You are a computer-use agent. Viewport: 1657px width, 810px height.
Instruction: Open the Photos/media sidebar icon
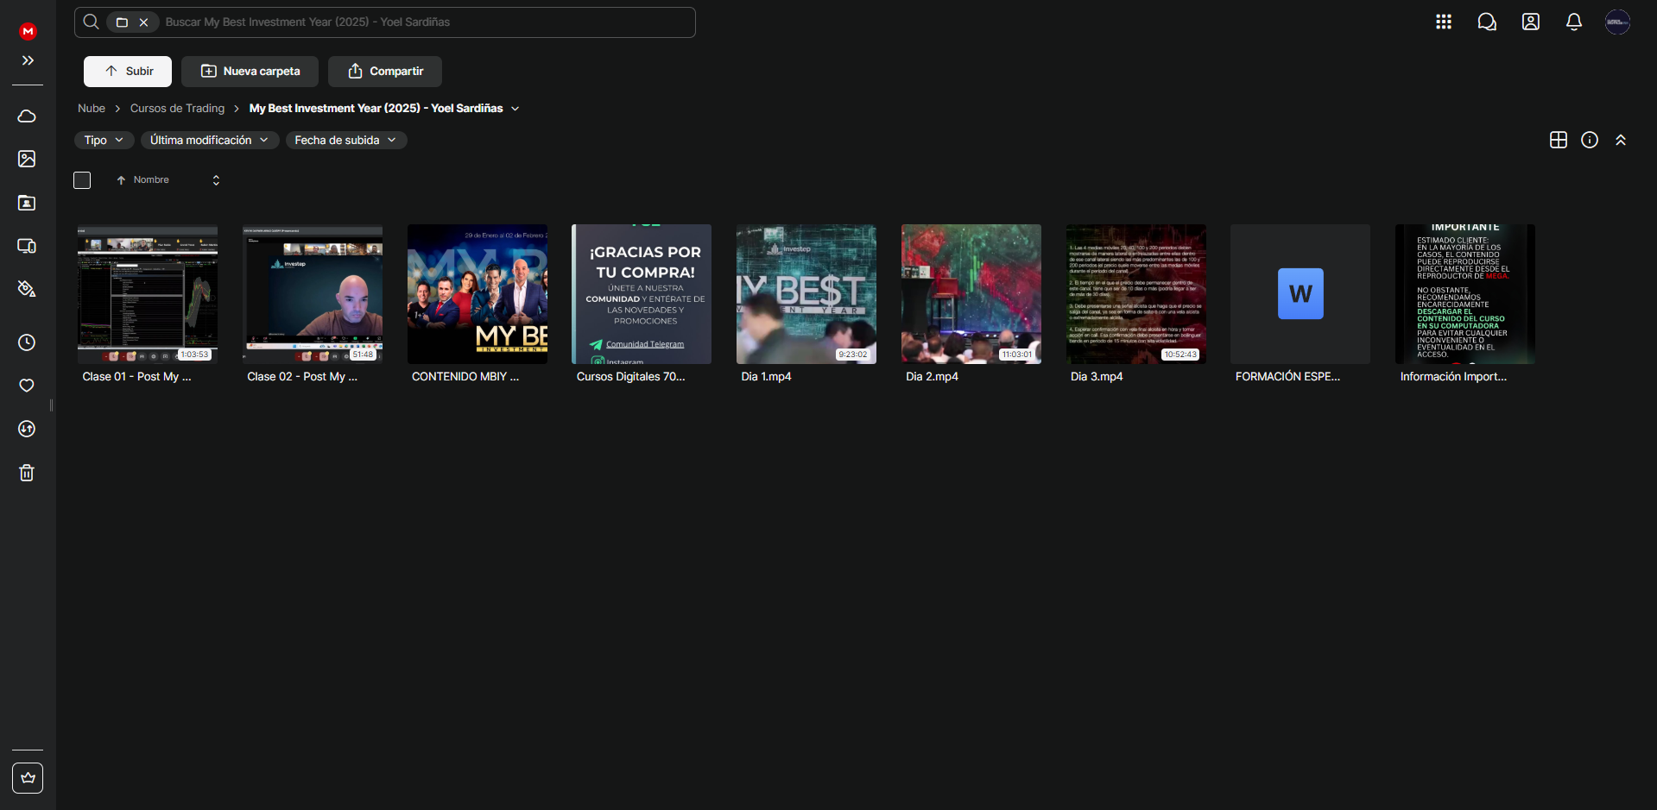[27, 159]
